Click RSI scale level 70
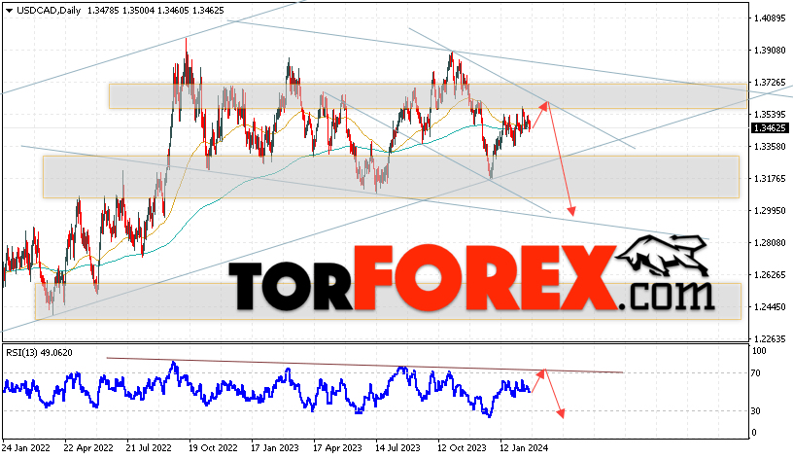The image size is (793, 459). coord(755,373)
